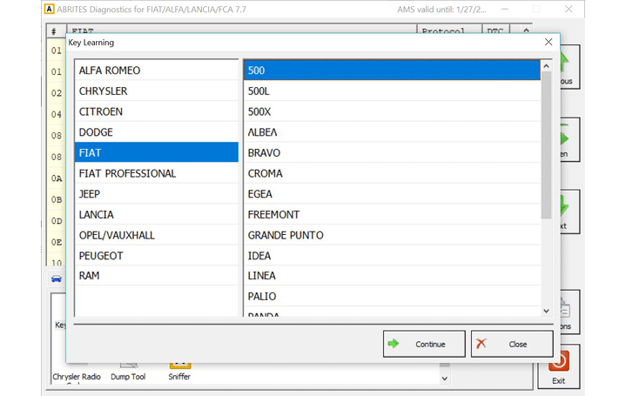The height and width of the screenshot is (396, 626).
Task: Select JEEP in the brand list
Action: 156,194
